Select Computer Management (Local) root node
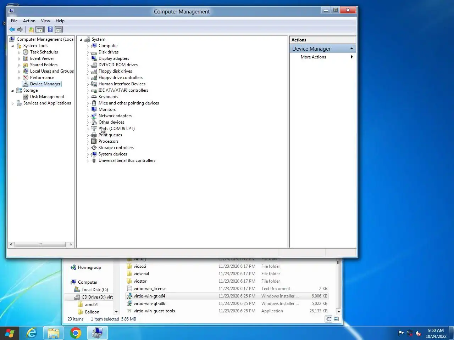The height and width of the screenshot is (340, 454). 45,39
